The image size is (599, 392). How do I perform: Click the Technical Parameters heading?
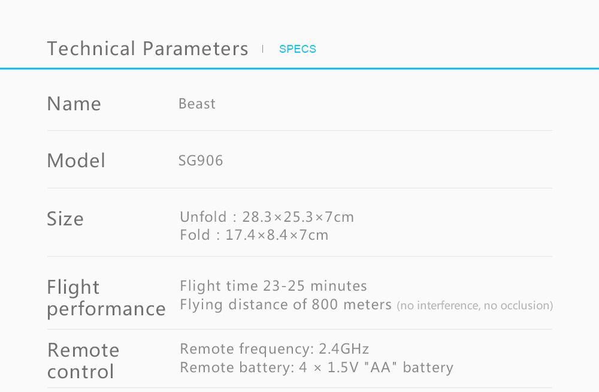coord(147,49)
